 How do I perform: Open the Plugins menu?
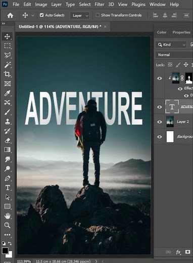point(138,5)
